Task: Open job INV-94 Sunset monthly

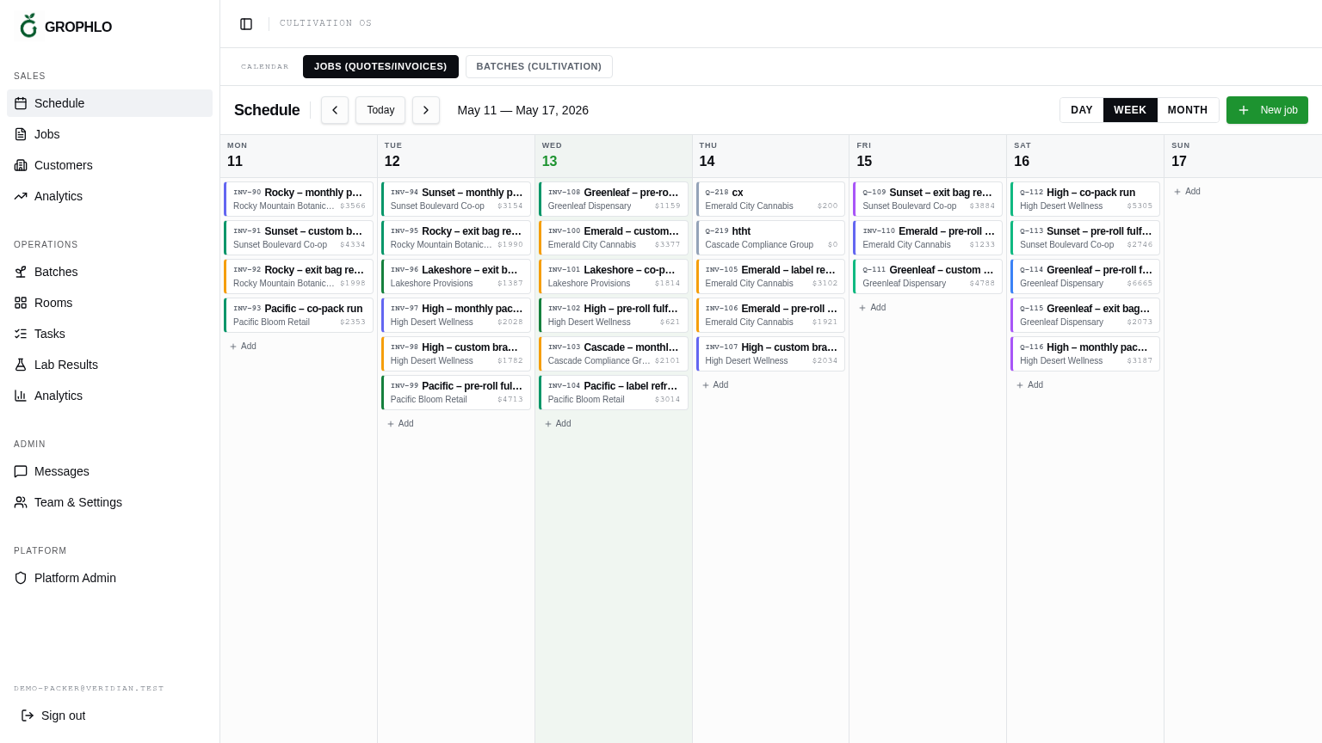Action: click(456, 199)
